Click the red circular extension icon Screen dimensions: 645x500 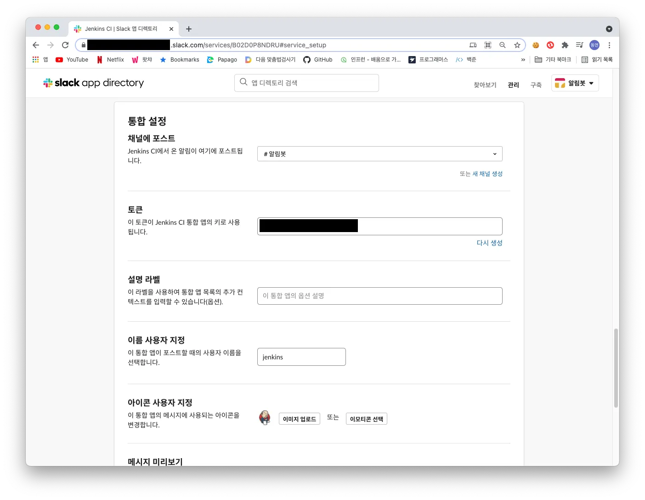coord(550,45)
